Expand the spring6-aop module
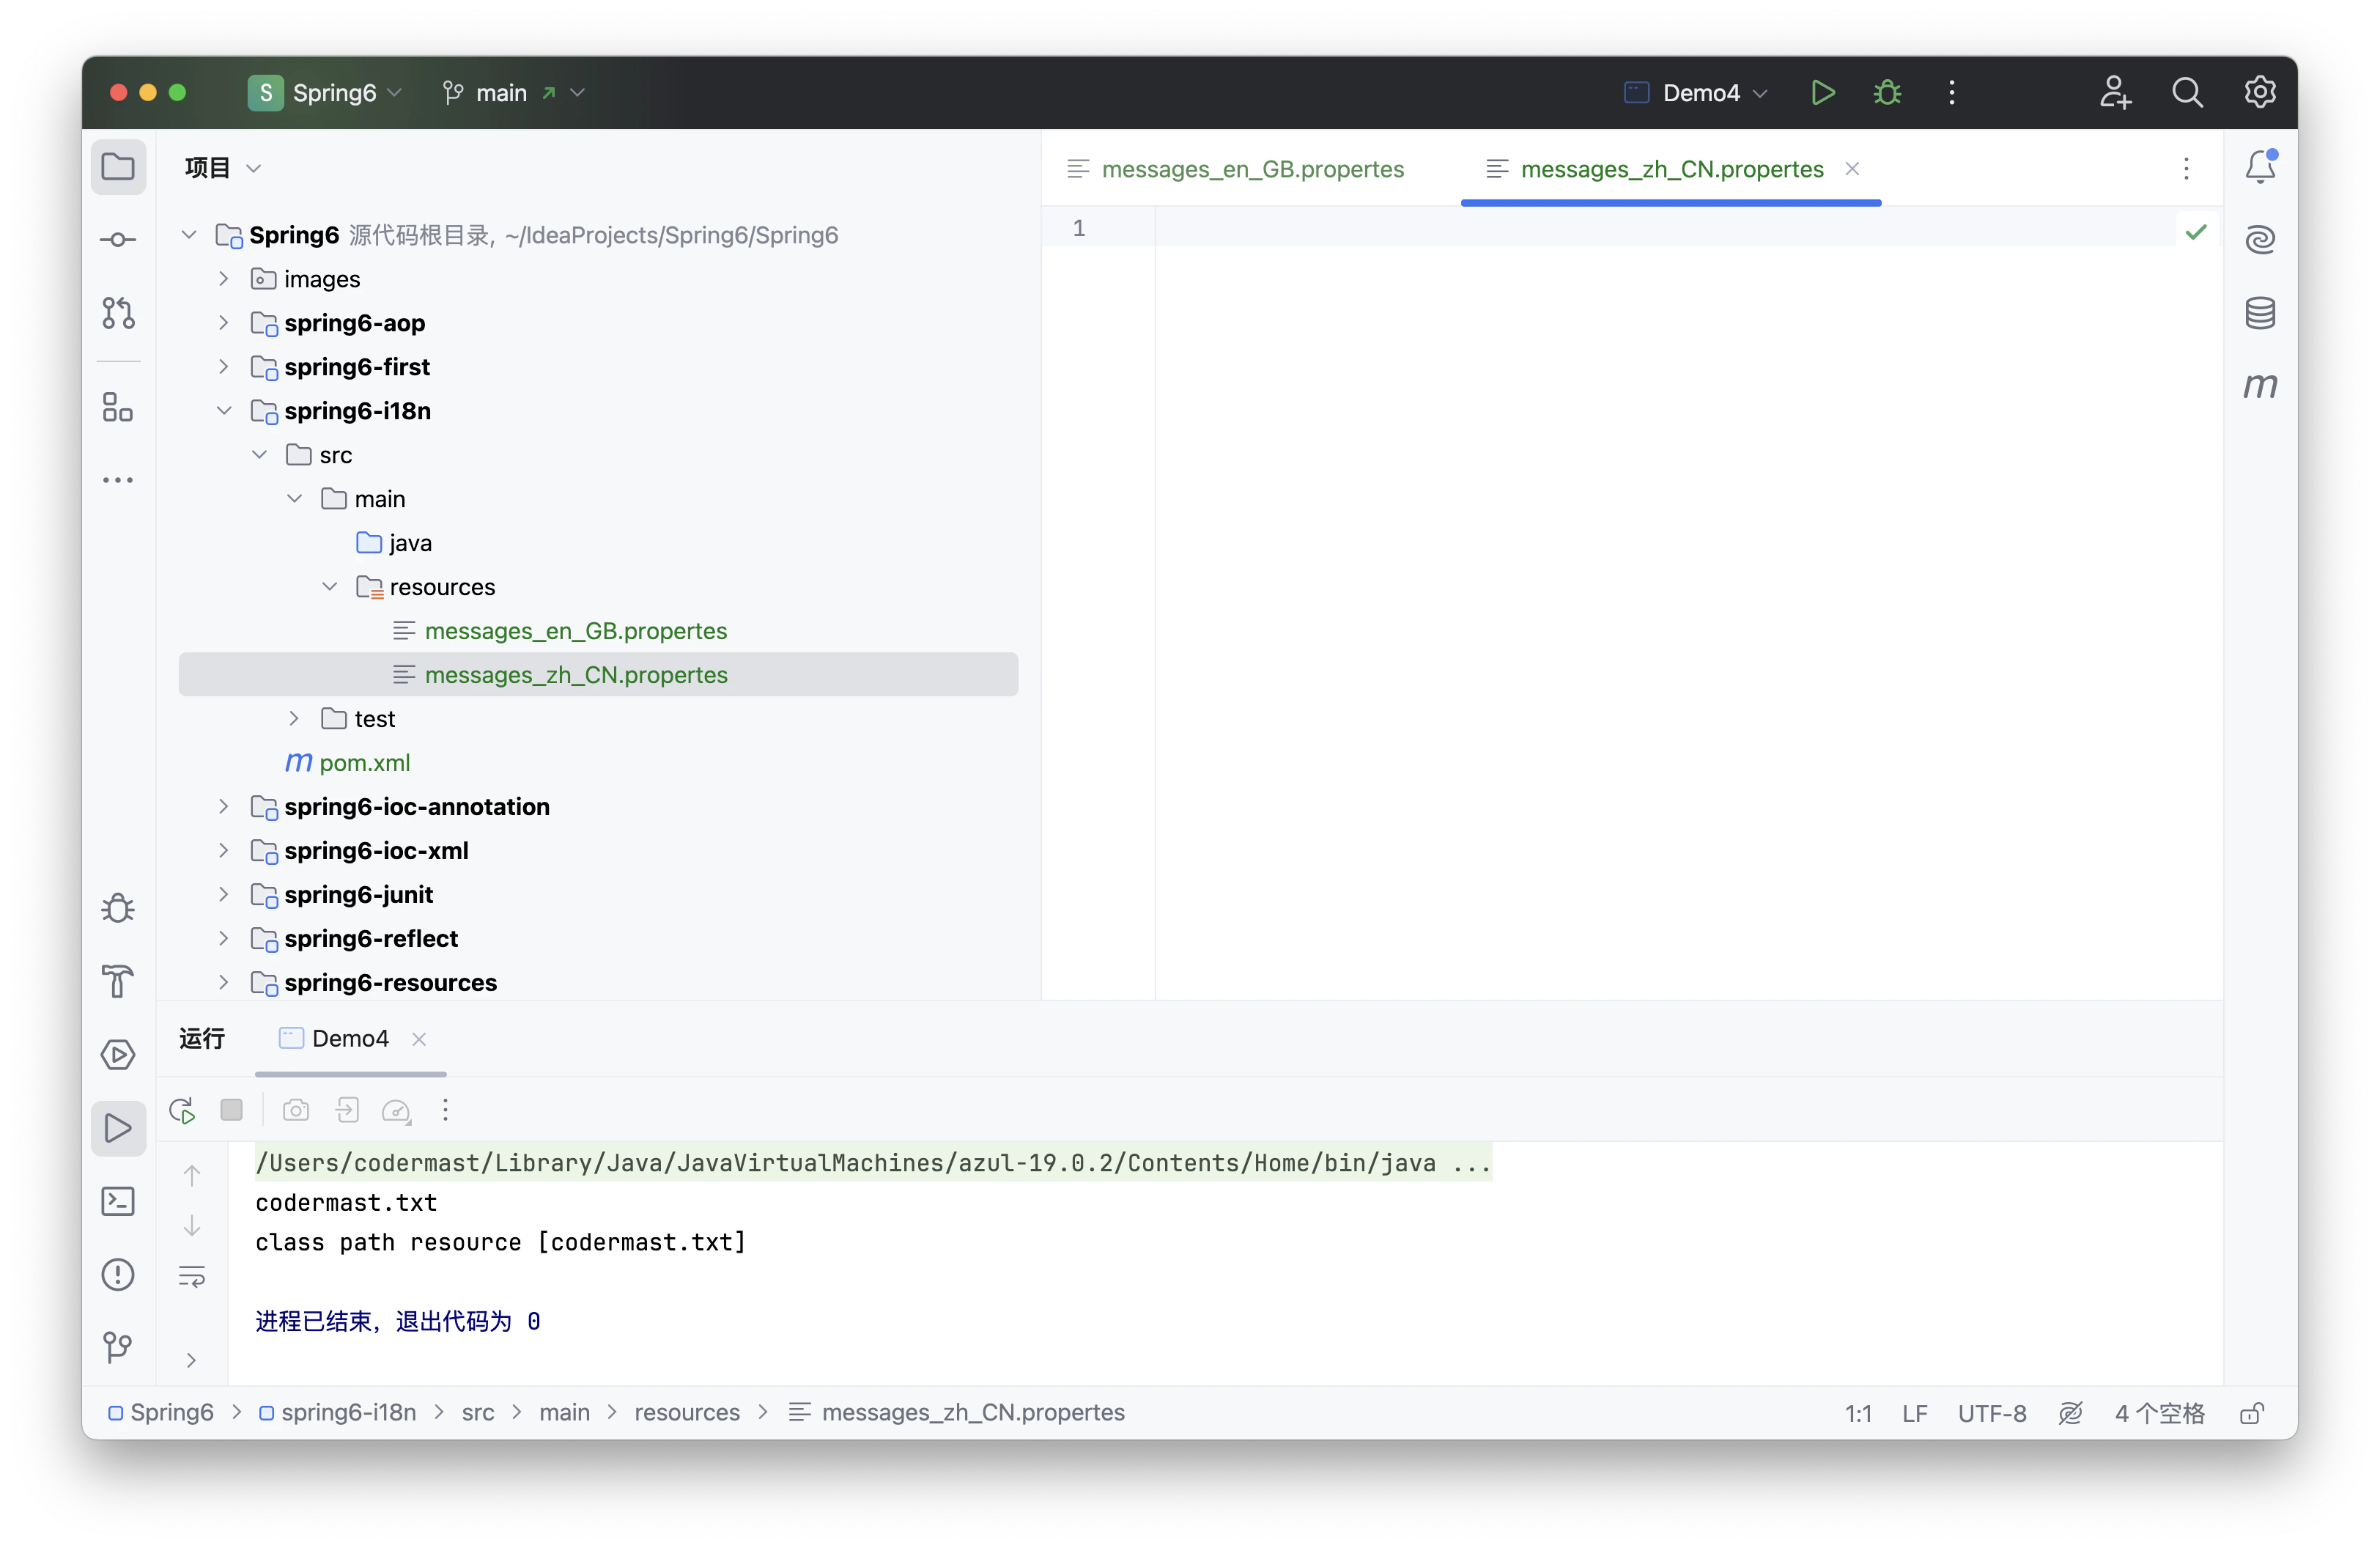2380x1548 pixels. [x=224, y=323]
